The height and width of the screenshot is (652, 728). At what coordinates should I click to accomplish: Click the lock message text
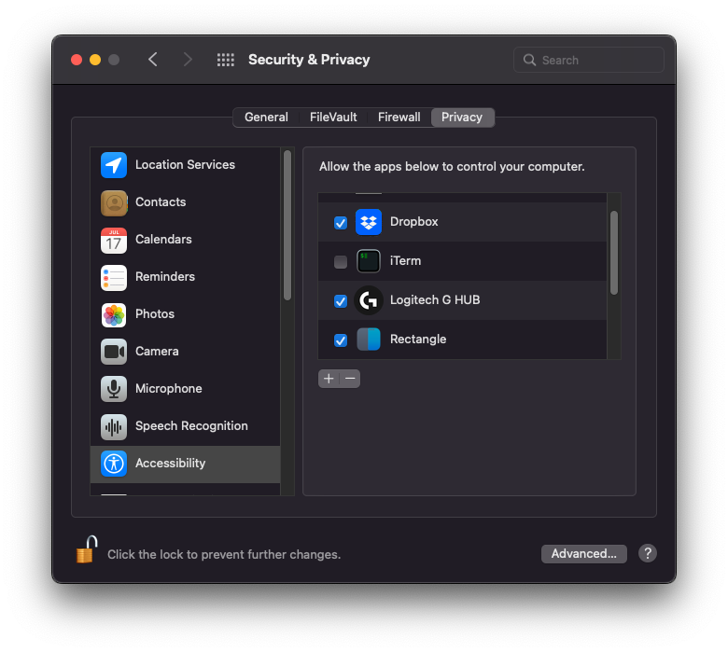[224, 555]
